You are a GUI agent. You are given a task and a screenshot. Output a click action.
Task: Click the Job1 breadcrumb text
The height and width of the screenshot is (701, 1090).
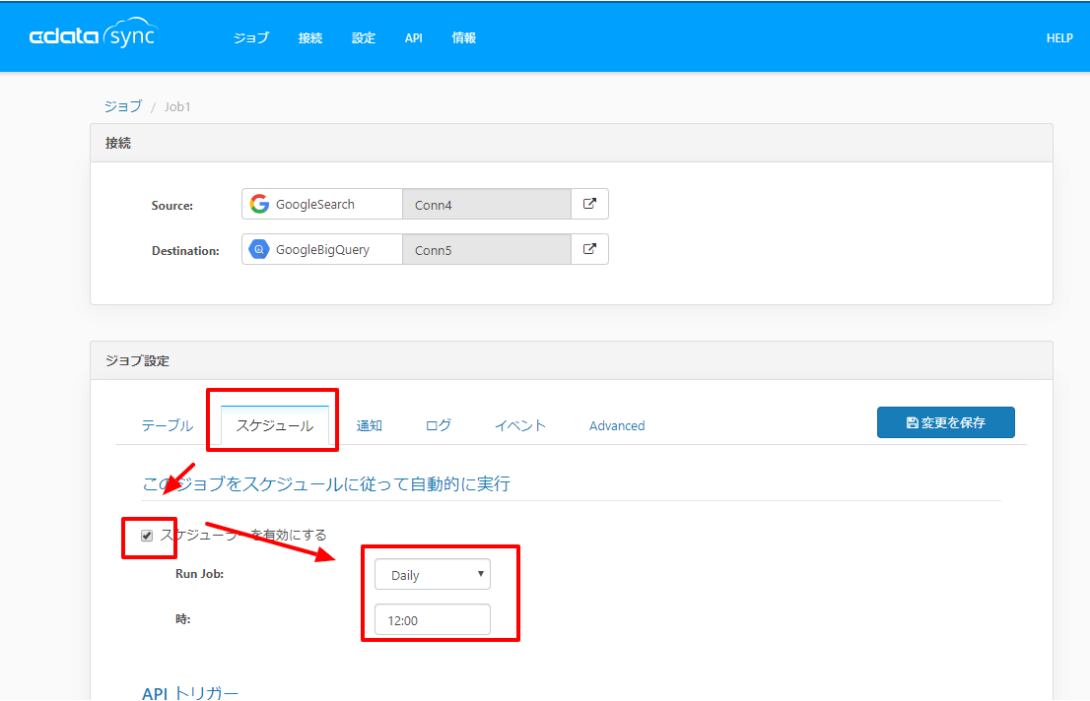pos(177,107)
